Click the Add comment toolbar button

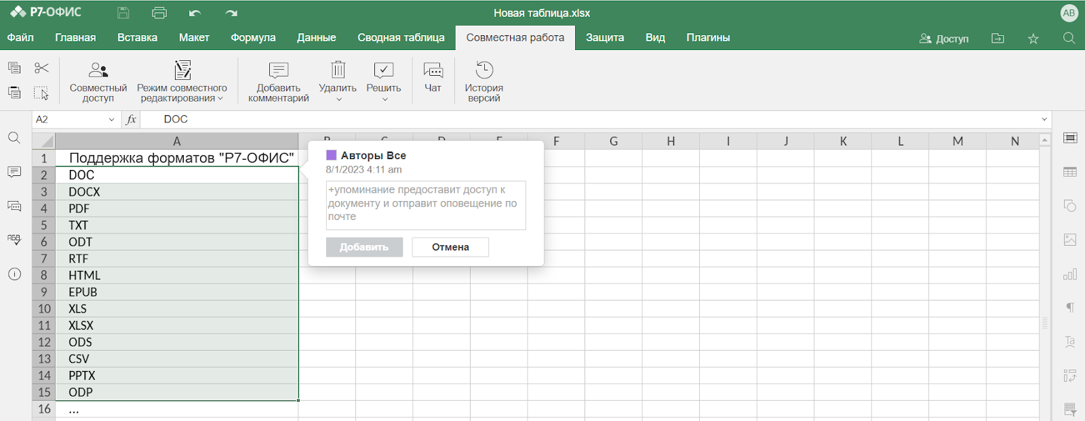click(x=278, y=82)
